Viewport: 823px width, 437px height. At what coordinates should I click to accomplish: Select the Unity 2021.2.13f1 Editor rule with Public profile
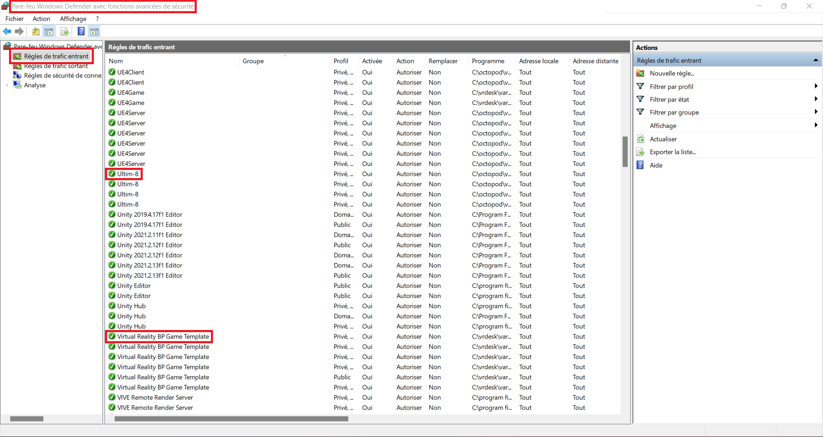363,276
